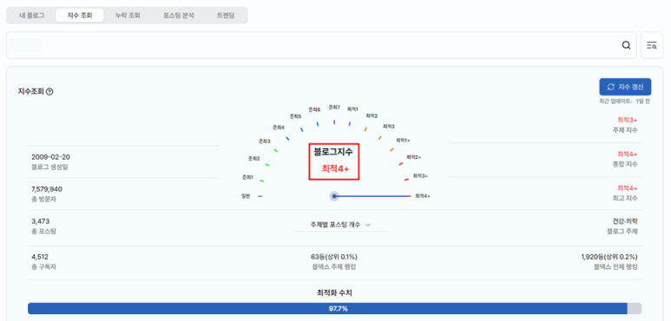Open the 포스팅 분석 tab
Image resolution: width=671 pixels, height=321 pixels.
179,16
